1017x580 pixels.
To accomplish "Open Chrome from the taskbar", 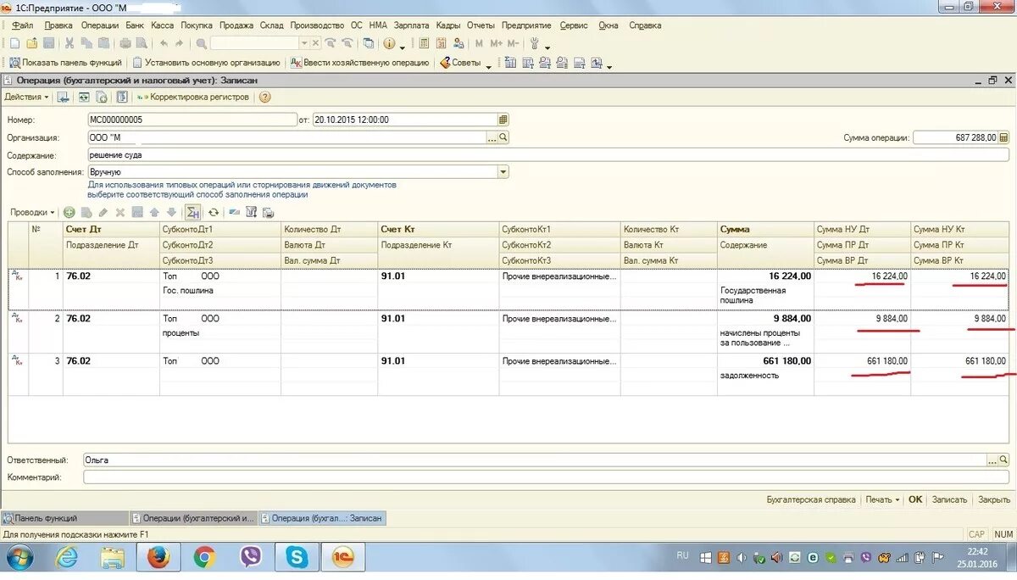I will (203, 557).
